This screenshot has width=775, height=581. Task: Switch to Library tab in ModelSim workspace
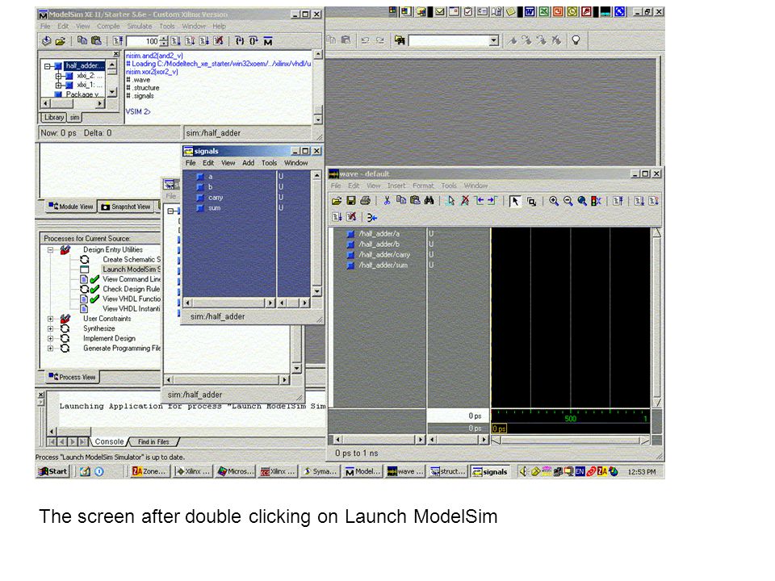coord(53,117)
